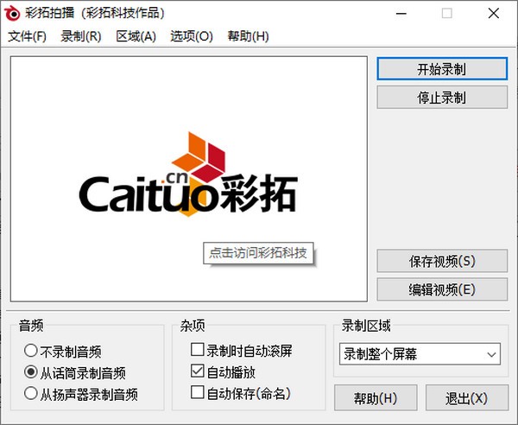Click the Caituo彩拓 logo preview image

pyautogui.click(x=188, y=179)
